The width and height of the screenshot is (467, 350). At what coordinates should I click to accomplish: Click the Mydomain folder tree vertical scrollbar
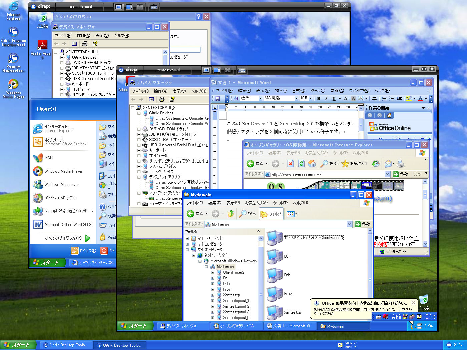click(261, 278)
